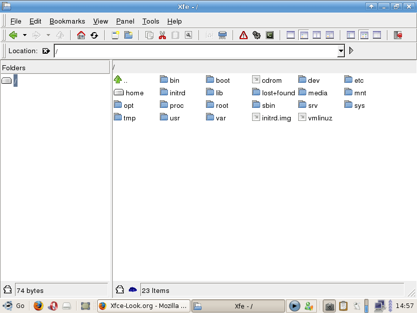The height and width of the screenshot is (313, 417).
Task: Click the red arrow door icon
Action: (398, 35)
